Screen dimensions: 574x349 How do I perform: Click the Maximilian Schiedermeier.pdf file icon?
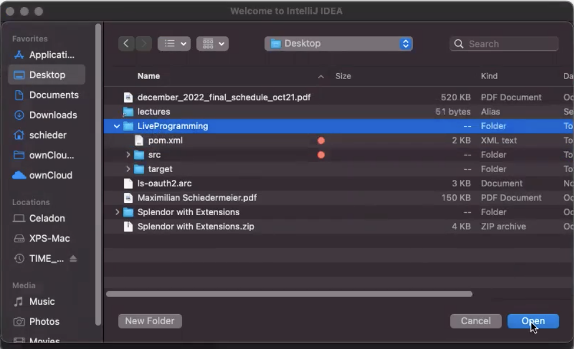[128, 197]
